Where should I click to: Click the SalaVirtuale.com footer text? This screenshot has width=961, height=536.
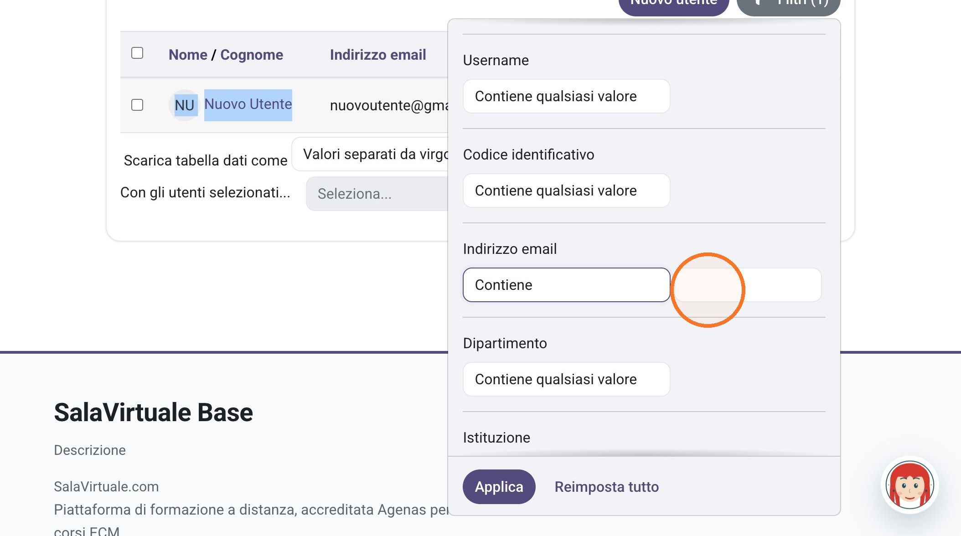coord(106,486)
